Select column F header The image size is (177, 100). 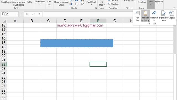tap(98, 21)
